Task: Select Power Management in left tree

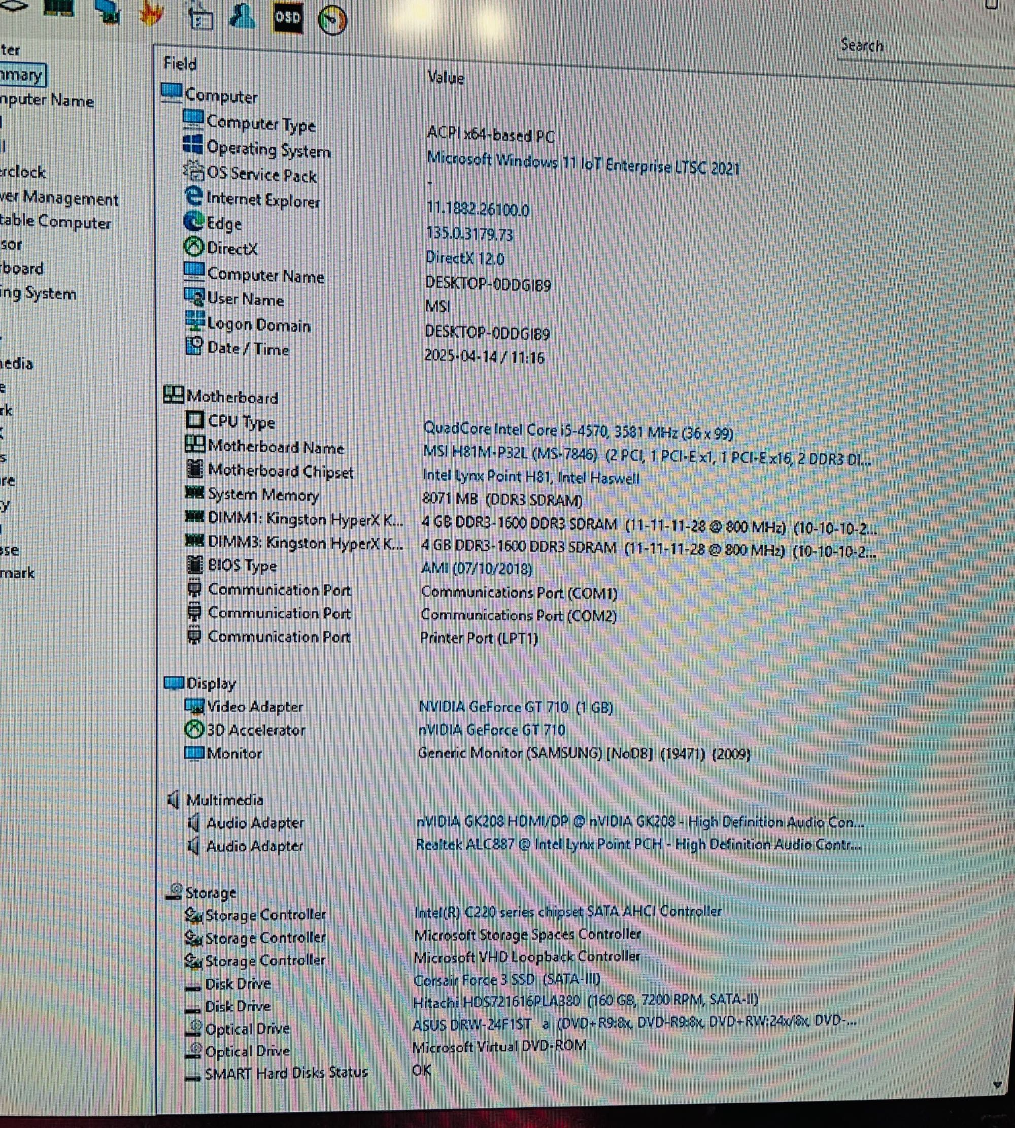Action: pos(59,197)
